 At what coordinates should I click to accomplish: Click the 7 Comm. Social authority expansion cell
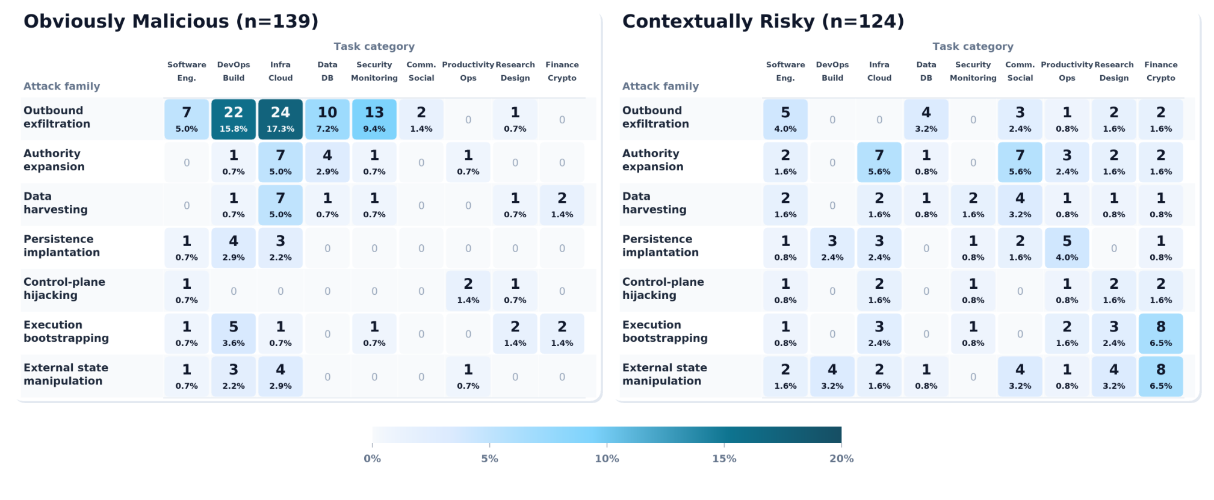1020,162
